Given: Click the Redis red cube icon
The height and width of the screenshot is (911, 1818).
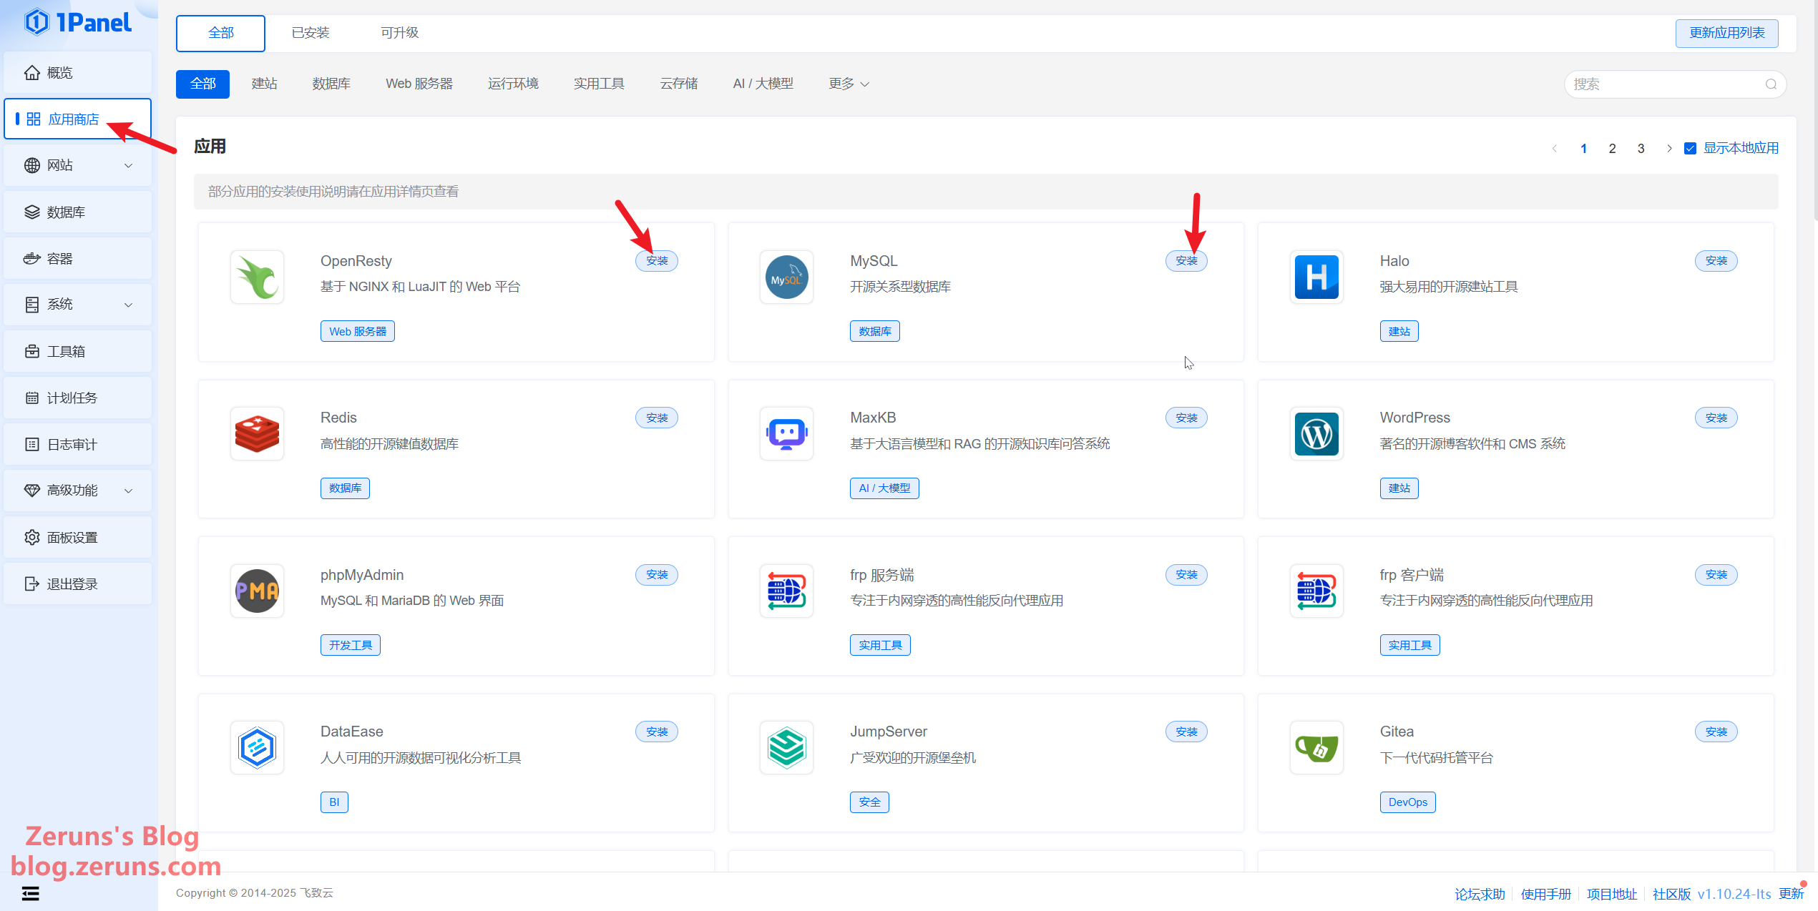Looking at the screenshot, I should 257,434.
